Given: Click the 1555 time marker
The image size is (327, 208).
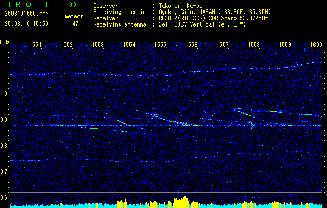Looking at the screenshot, I should click(x=160, y=44).
